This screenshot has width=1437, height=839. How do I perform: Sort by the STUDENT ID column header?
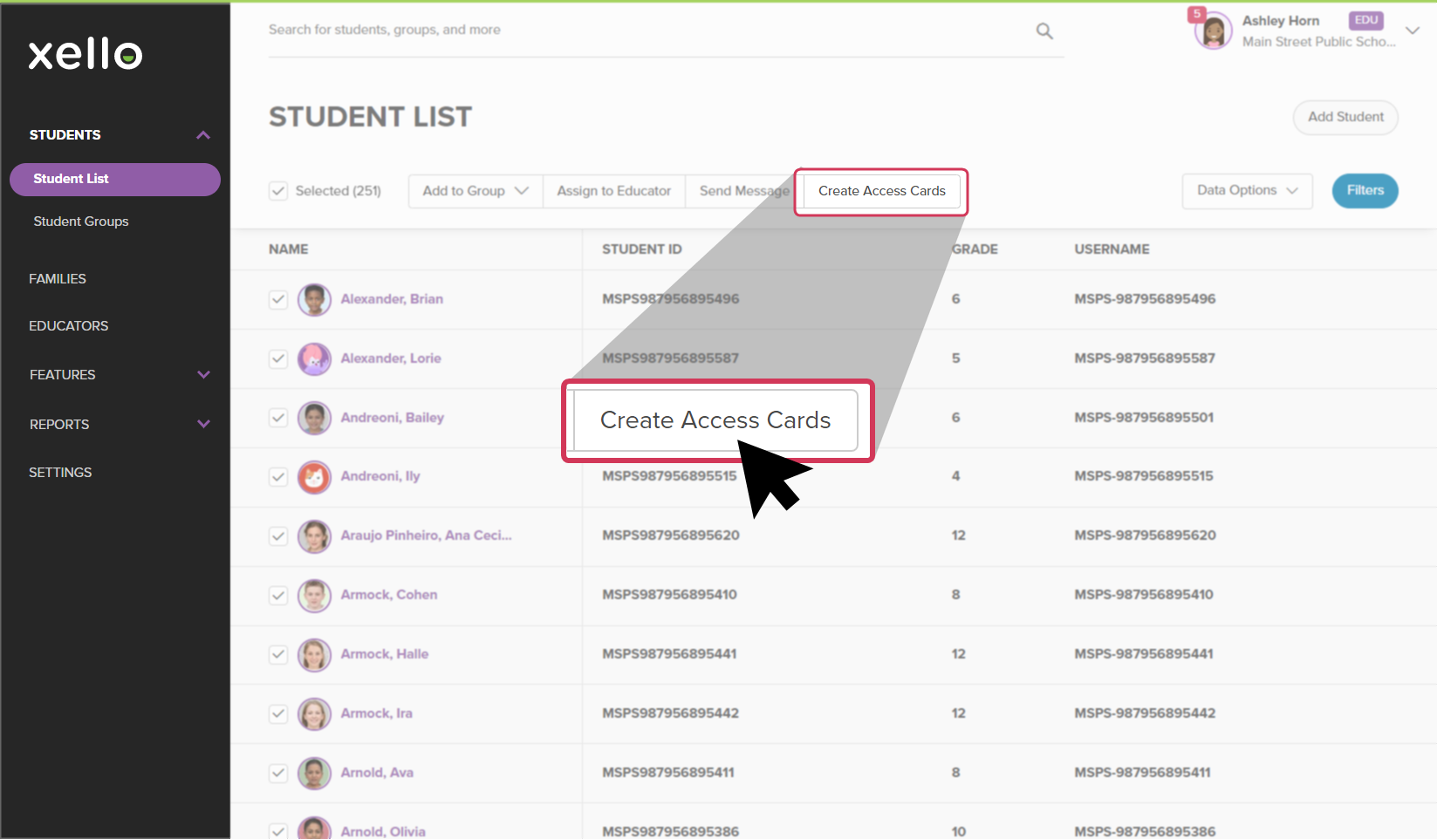(642, 249)
